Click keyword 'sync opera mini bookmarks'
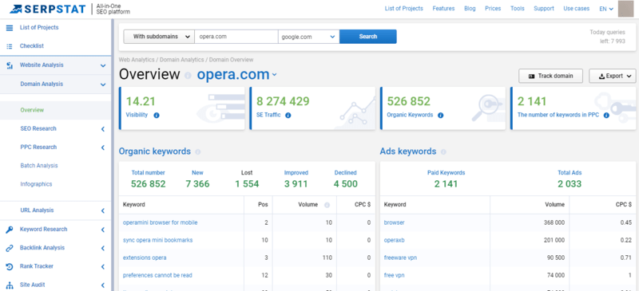 coord(157,241)
